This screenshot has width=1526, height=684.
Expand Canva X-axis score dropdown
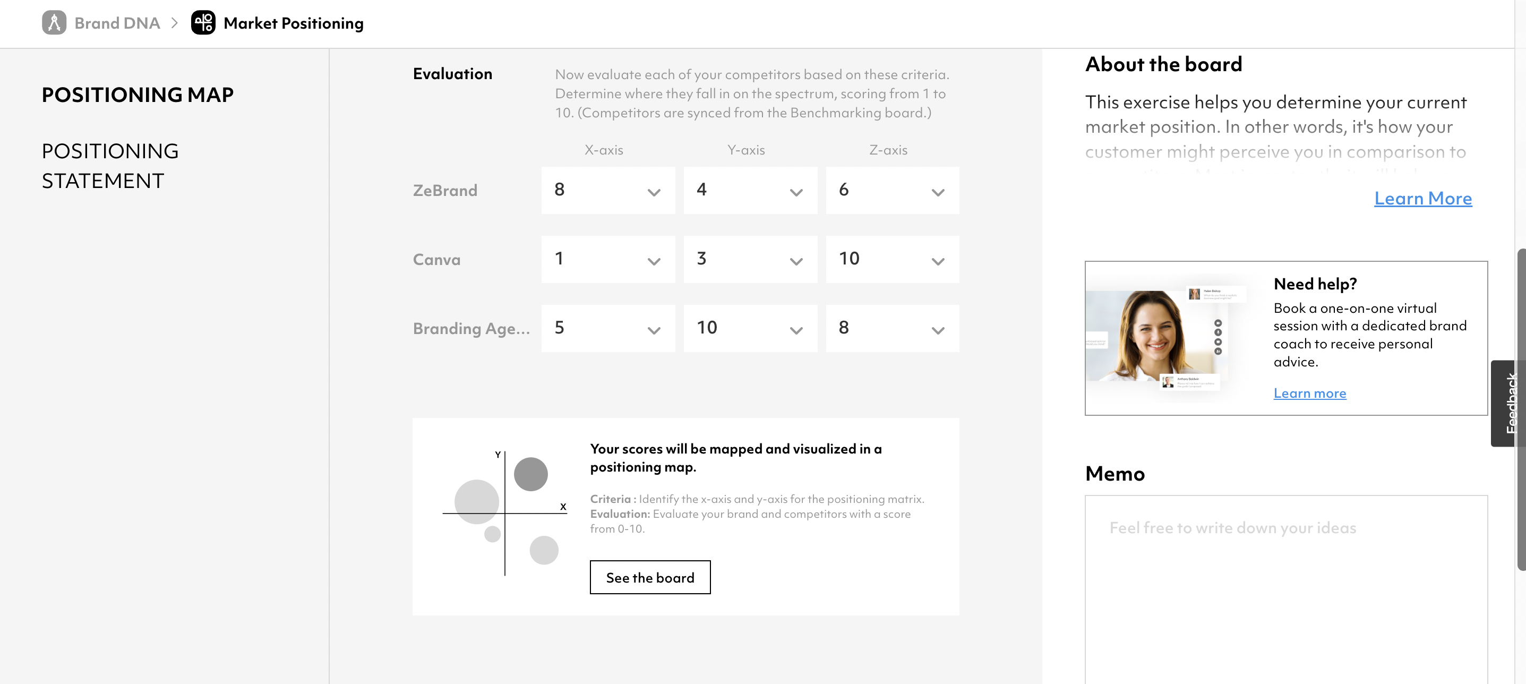tap(608, 260)
